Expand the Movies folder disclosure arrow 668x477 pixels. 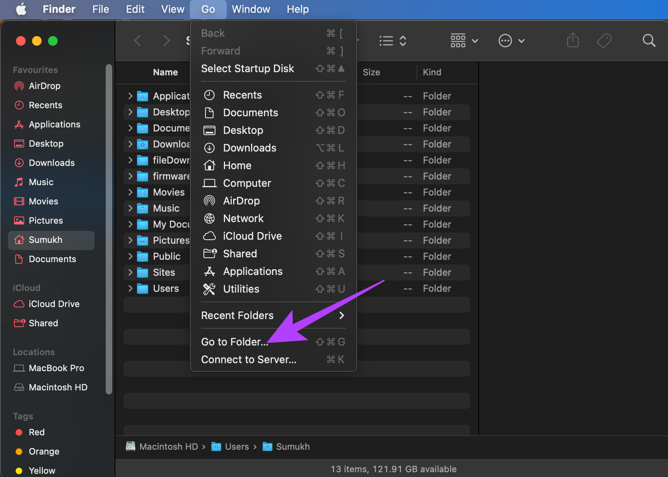coord(130,192)
